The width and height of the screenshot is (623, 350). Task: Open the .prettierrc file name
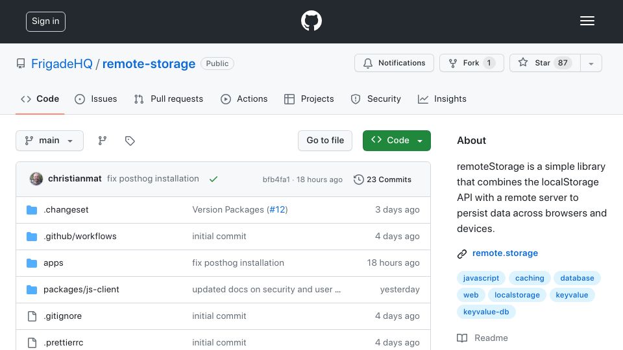tap(63, 342)
